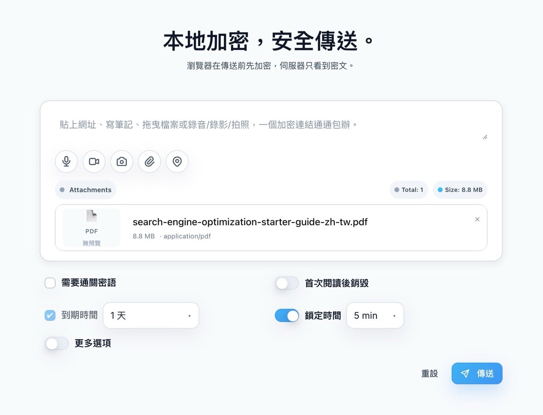
Task: Attach a file via the paperclip icon
Action: [149, 161]
